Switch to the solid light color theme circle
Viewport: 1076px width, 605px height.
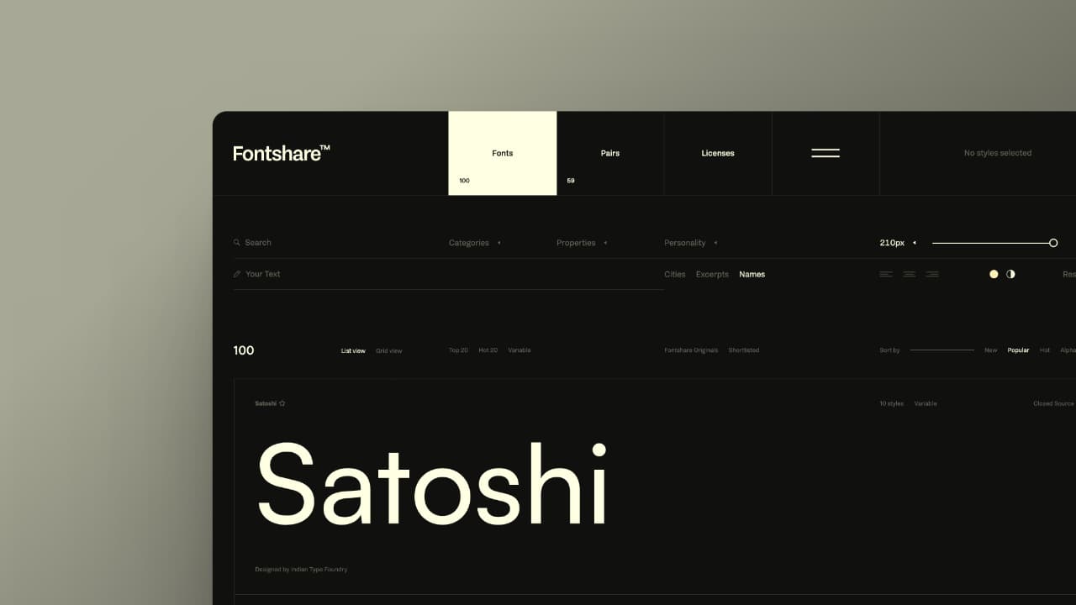coord(994,274)
